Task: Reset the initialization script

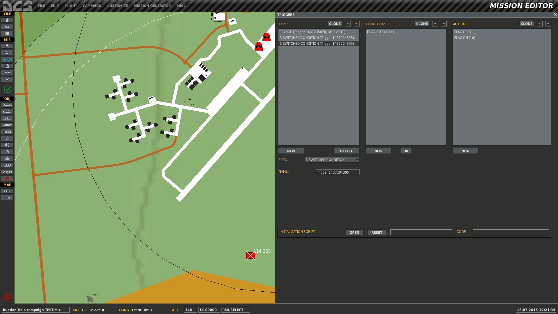Action: [x=377, y=233]
